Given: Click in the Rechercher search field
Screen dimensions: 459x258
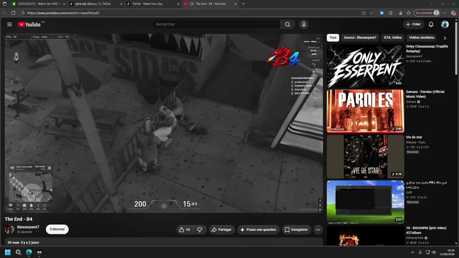Looking at the screenshot, I should coord(216,24).
